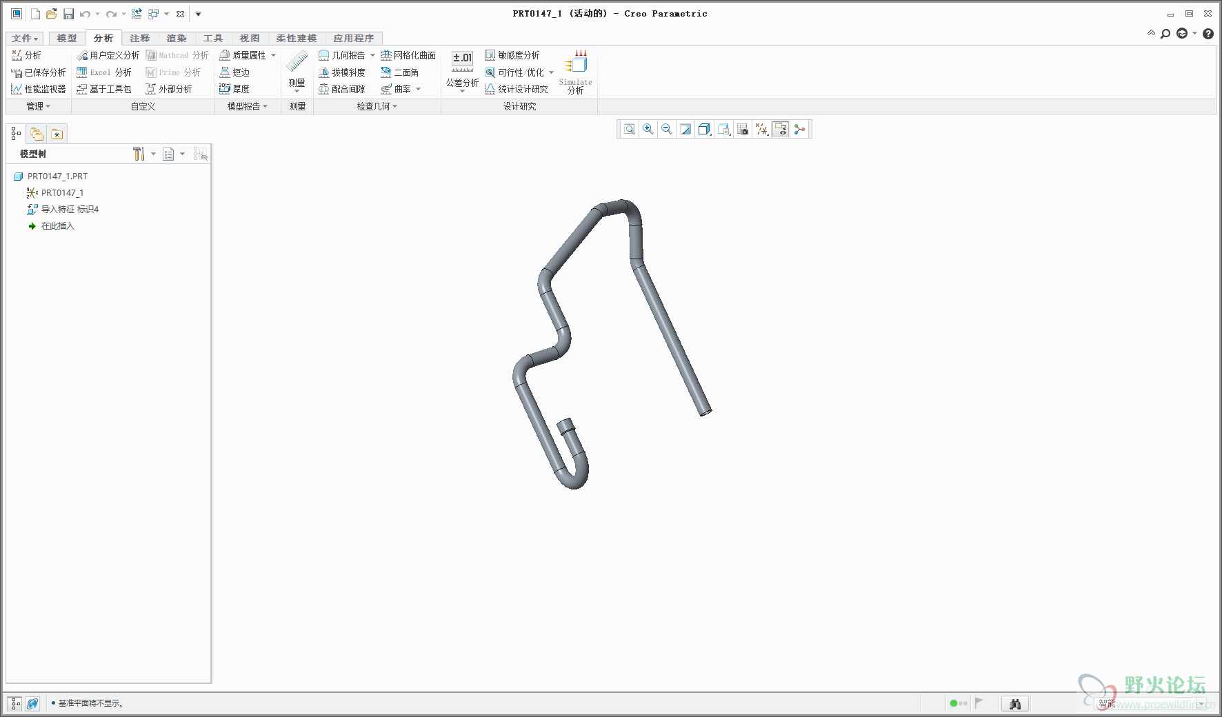Close the current window via toolbar
The height and width of the screenshot is (717, 1222).
180,14
